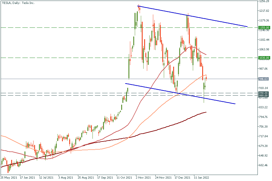Screen dimensions: 272x181
Task: Click the '11 Jan 2022' date label
Action: 201,178
